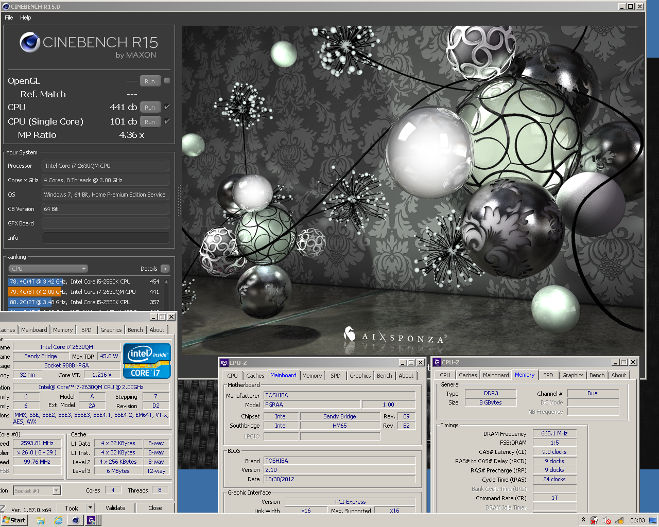
Task: Select ranking row Intel Core i5-2550K 454
Action: pyautogui.click(x=85, y=282)
